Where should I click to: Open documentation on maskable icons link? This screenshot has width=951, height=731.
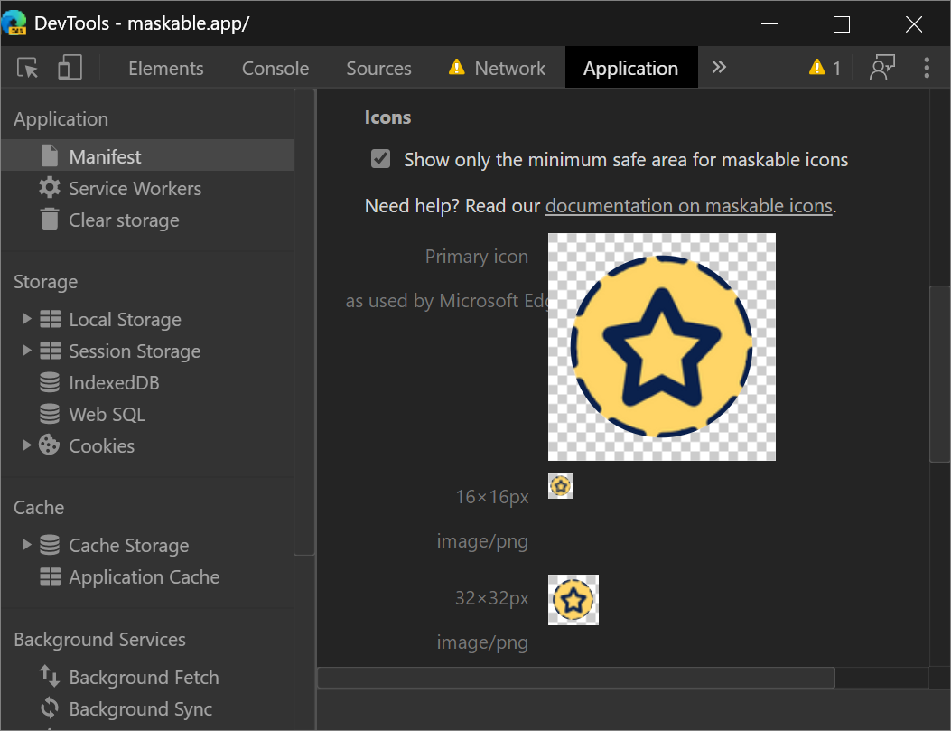(x=688, y=206)
